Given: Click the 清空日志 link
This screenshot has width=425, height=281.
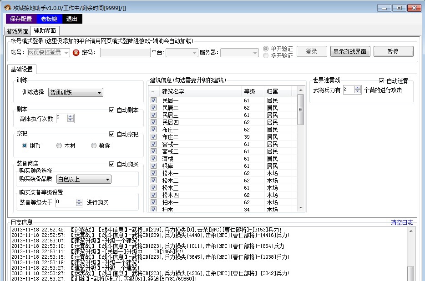Looking at the screenshot, I should point(402,222).
